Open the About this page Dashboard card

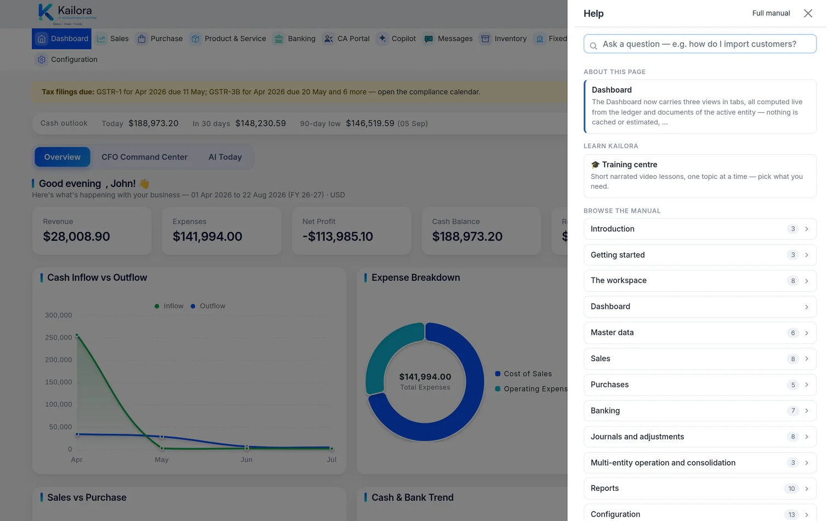(700, 106)
